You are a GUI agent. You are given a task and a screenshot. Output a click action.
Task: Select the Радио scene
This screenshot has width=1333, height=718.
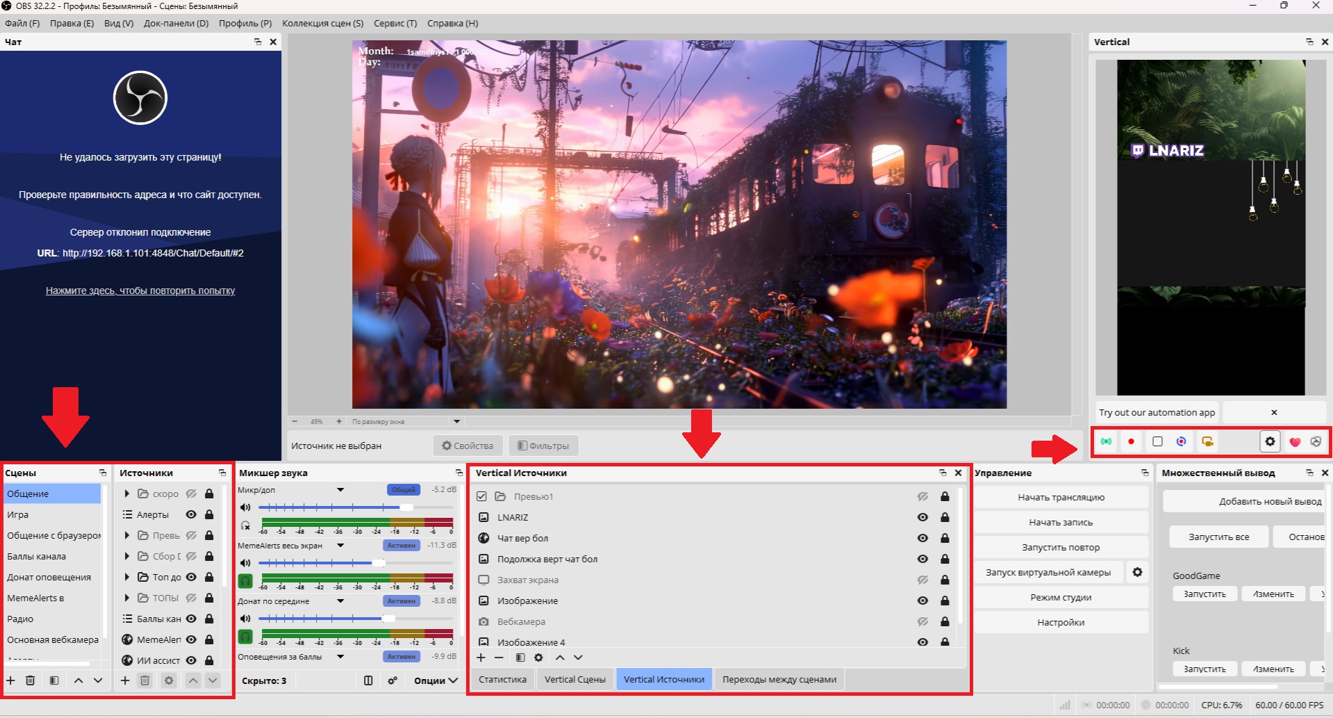point(52,619)
